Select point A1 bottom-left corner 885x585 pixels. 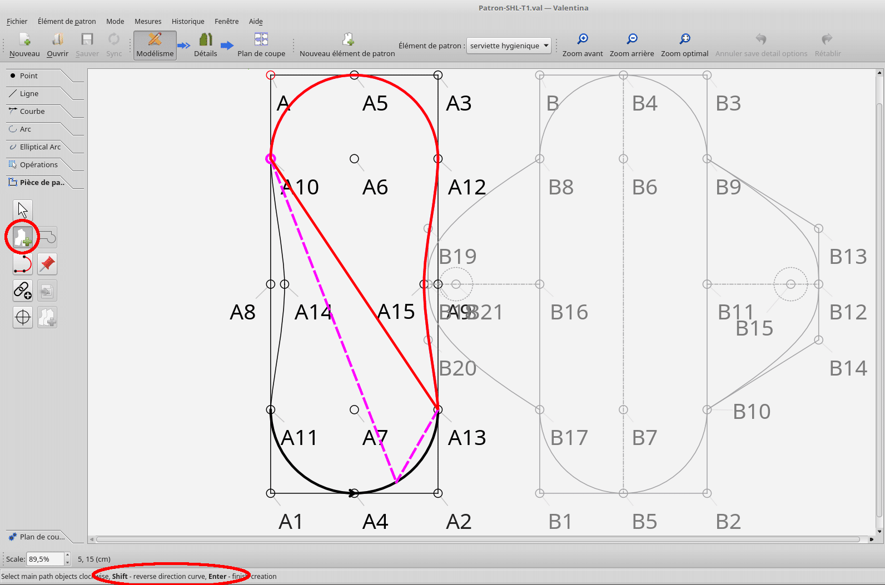point(271,493)
